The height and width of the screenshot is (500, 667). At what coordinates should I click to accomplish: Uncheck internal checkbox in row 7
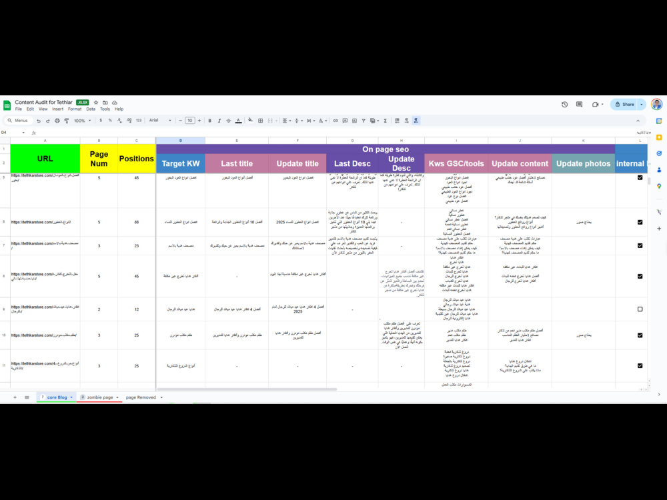click(x=640, y=246)
